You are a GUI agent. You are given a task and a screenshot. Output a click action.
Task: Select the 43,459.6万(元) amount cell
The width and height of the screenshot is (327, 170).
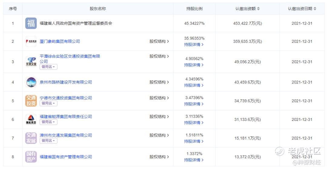[248, 82]
